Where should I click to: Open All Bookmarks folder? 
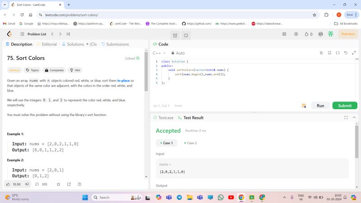click(x=346, y=24)
